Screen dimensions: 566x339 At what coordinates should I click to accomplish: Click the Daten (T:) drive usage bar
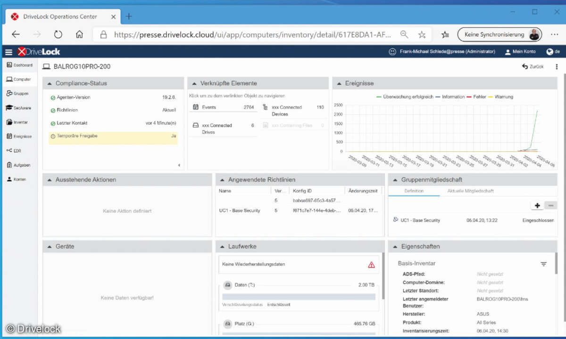299,297
